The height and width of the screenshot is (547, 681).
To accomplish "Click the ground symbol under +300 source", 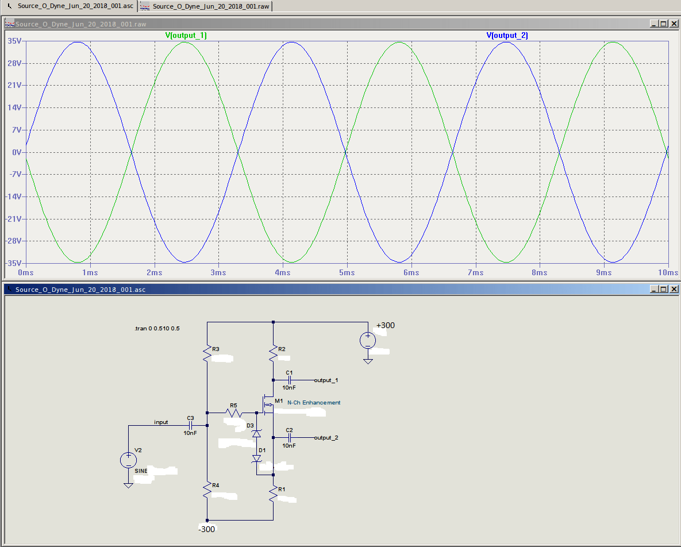I will (x=368, y=361).
